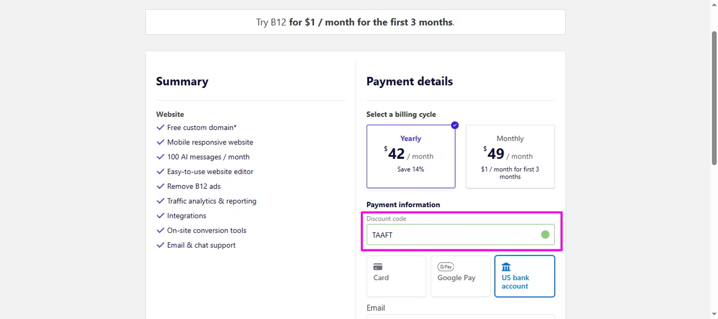Click the checkmark beside Free custom domain
The image size is (718, 319).
coord(160,128)
